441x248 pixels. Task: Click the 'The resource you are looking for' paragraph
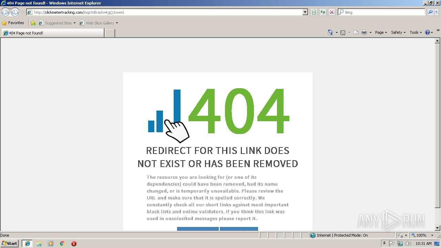coord(218,198)
